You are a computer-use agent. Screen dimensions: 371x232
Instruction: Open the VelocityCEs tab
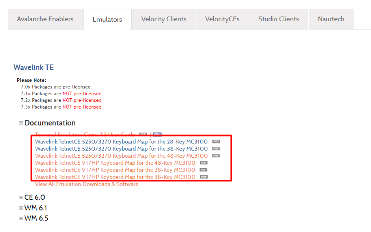[x=222, y=19]
